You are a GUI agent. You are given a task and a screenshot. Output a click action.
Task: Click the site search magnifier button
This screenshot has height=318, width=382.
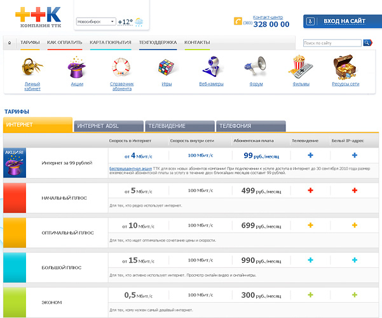click(x=367, y=43)
